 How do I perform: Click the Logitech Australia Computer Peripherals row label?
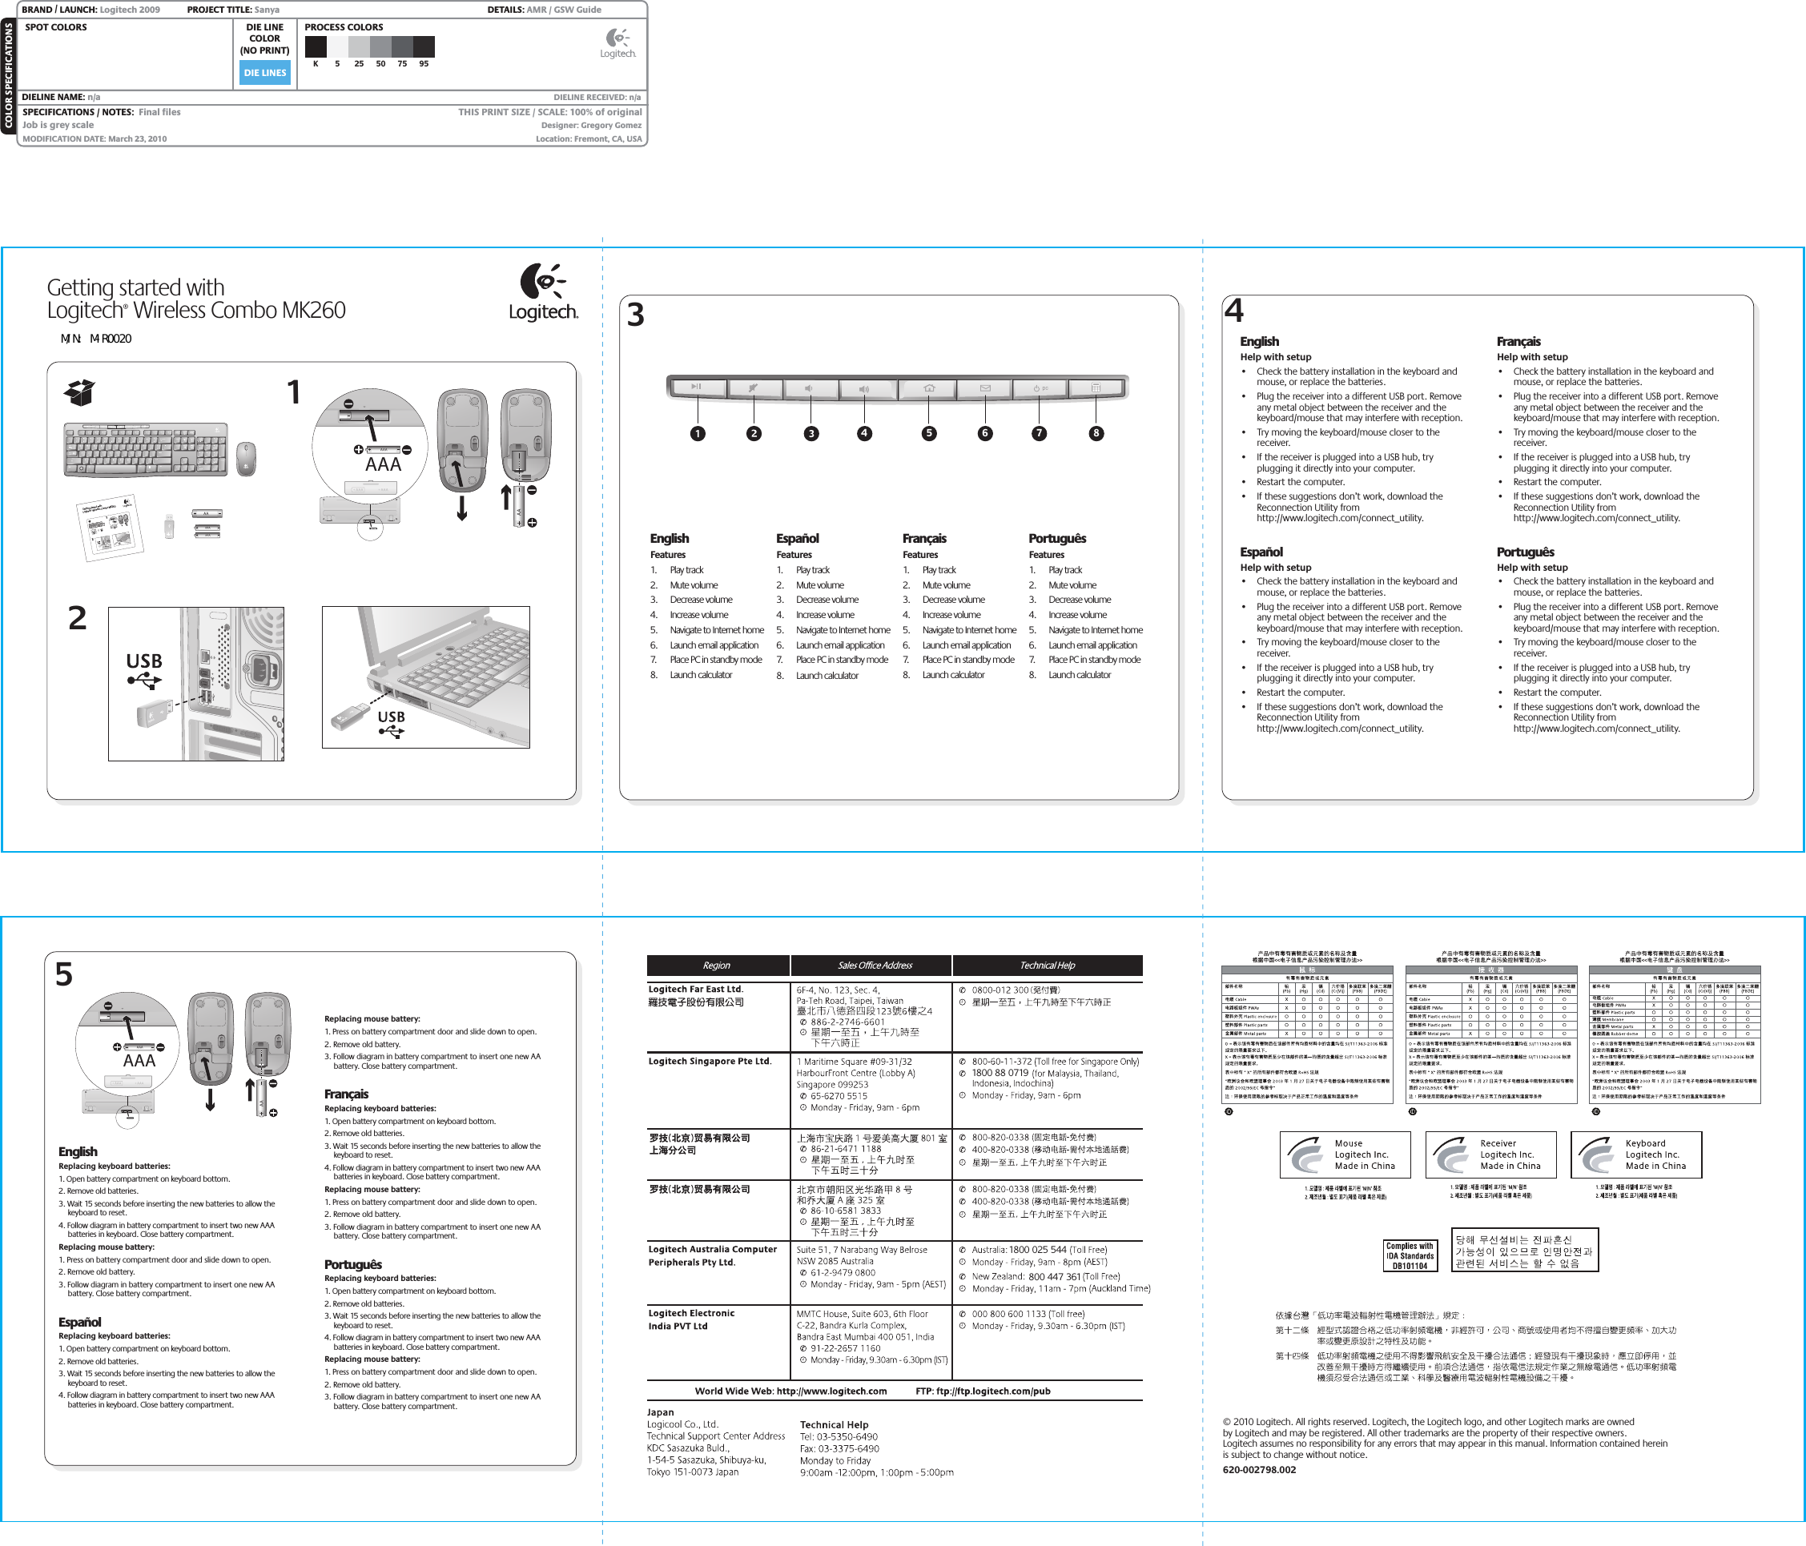712,1256
